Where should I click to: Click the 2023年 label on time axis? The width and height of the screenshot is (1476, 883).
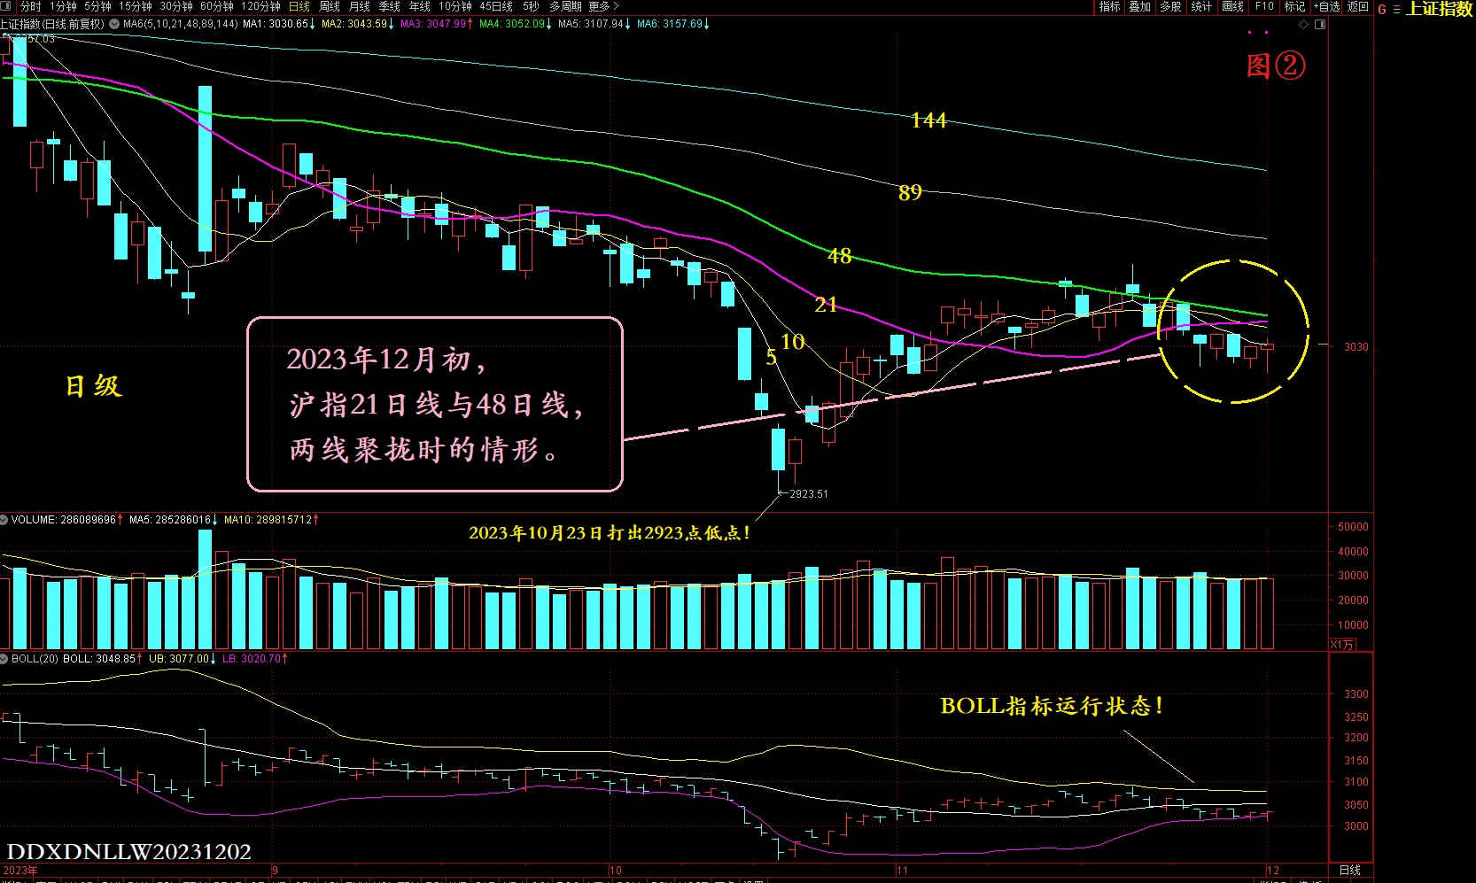[19, 871]
